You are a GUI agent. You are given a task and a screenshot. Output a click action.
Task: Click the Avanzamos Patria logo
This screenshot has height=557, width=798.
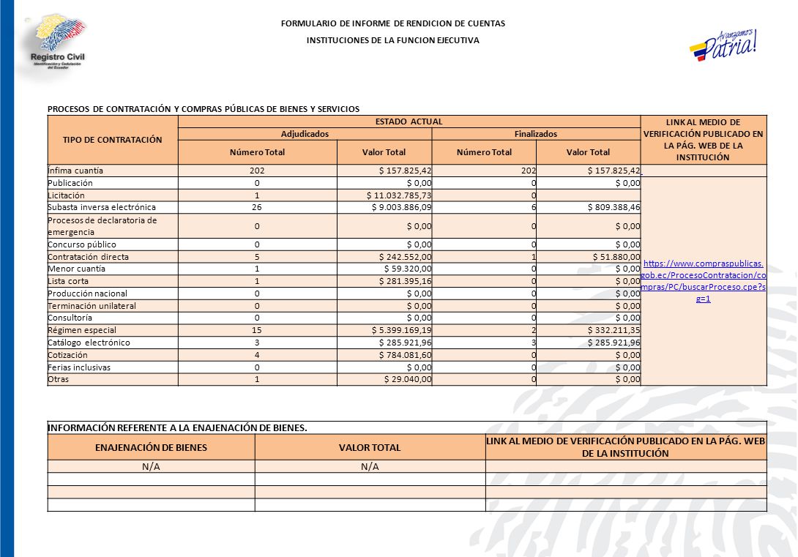pyautogui.click(x=723, y=45)
